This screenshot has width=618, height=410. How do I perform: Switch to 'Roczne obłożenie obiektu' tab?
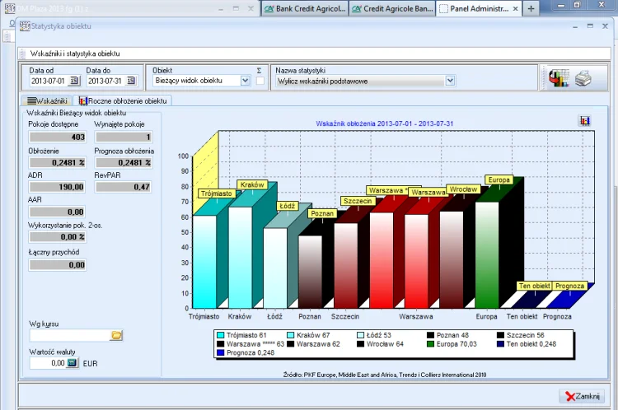122,100
